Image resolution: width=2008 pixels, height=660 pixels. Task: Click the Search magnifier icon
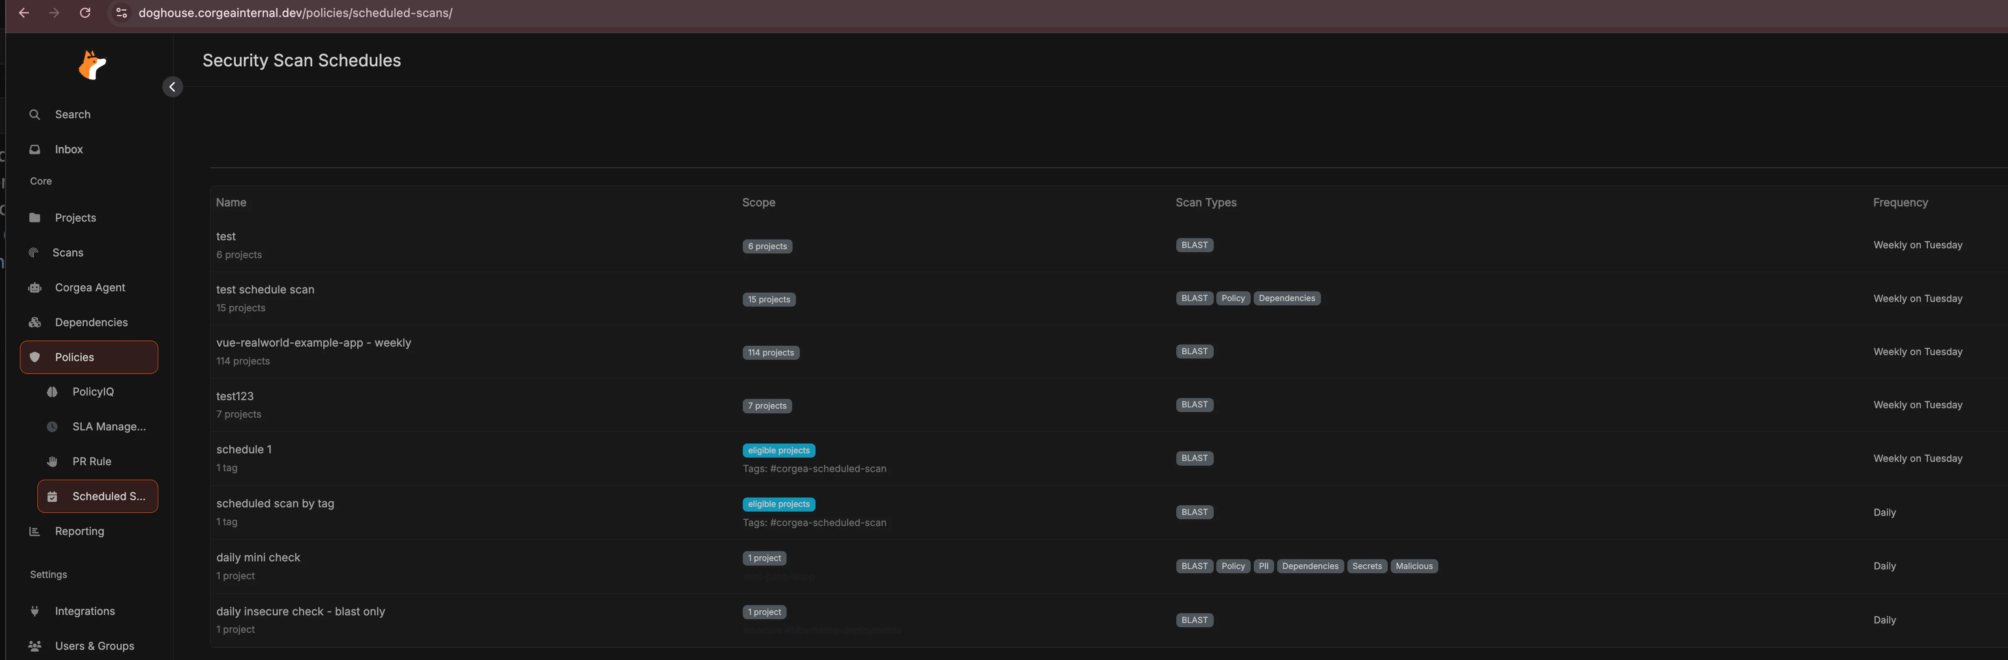[x=35, y=114]
